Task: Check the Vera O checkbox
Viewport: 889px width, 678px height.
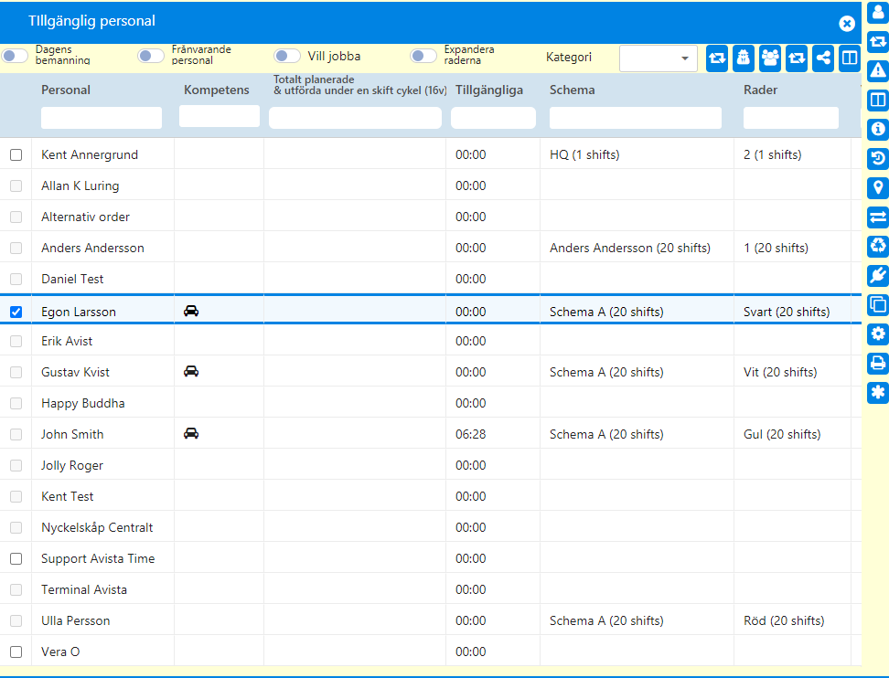Action: click(16, 652)
